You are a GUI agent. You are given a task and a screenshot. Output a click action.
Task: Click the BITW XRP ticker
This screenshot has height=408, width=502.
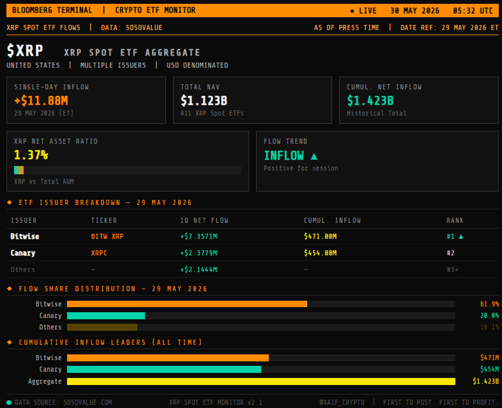pyautogui.click(x=107, y=237)
